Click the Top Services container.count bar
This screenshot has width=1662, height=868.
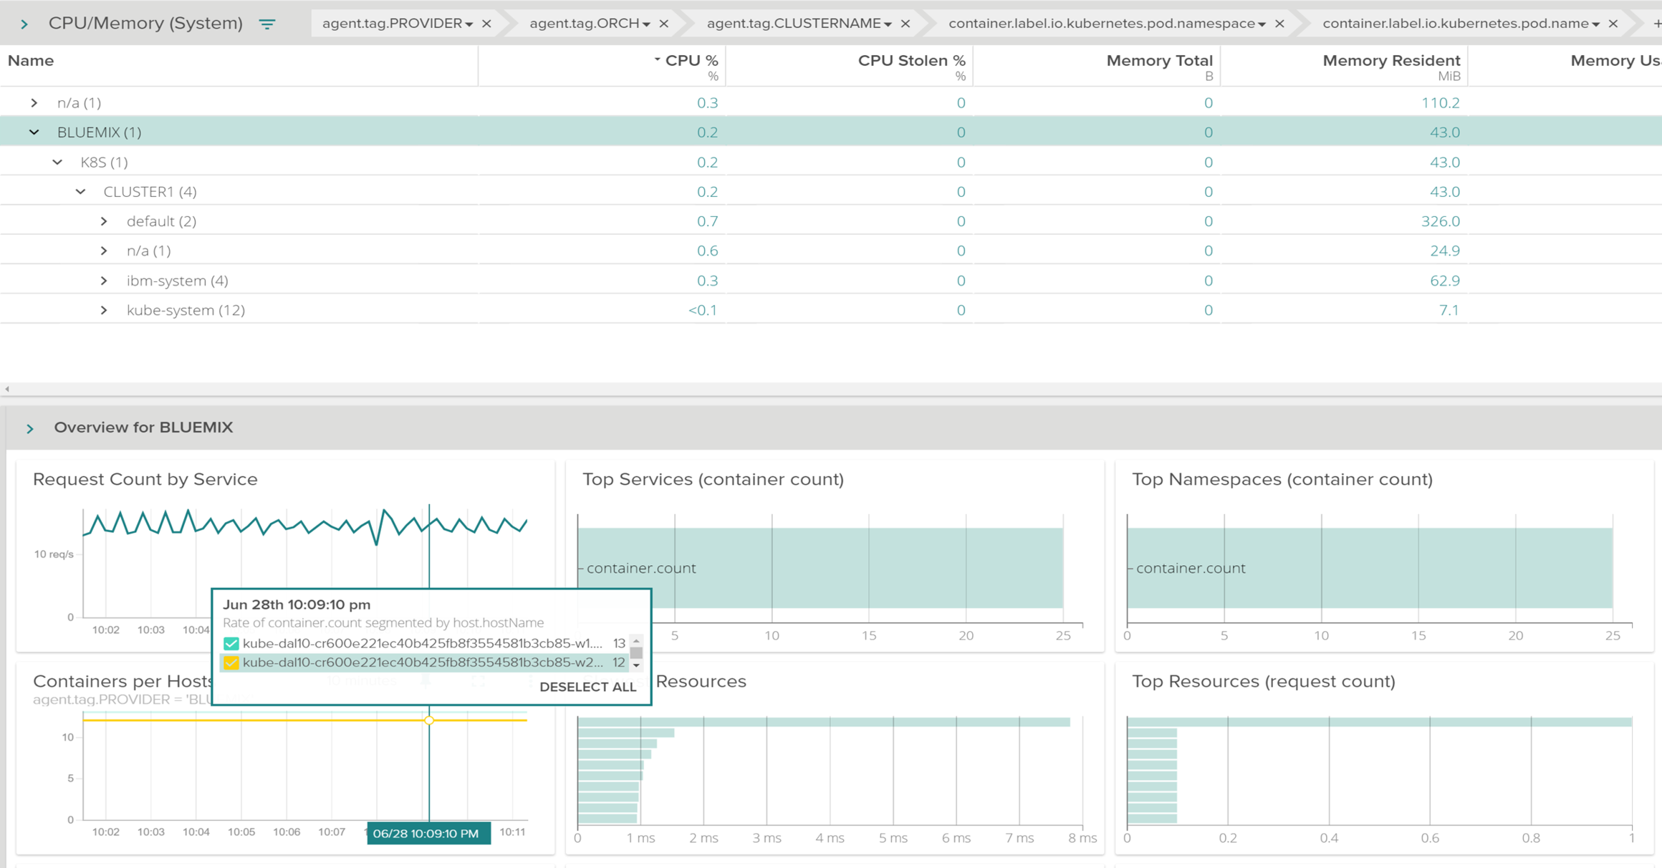tap(820, 568)
